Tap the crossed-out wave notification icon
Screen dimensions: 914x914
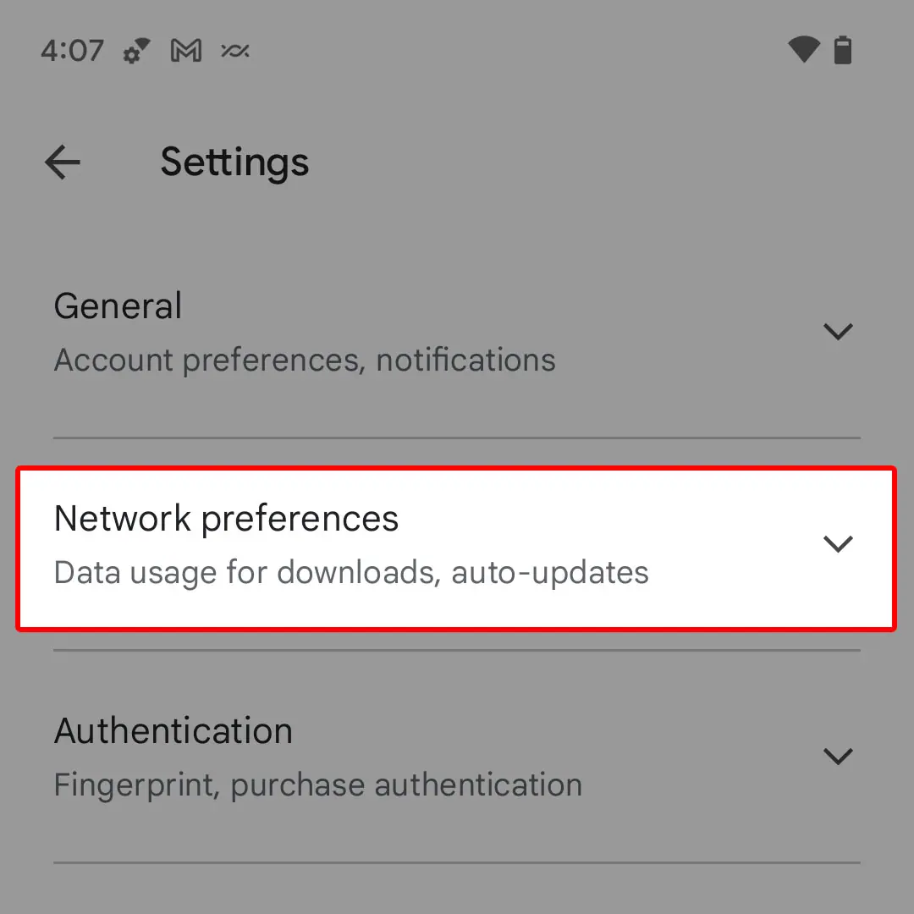point(234,52)
